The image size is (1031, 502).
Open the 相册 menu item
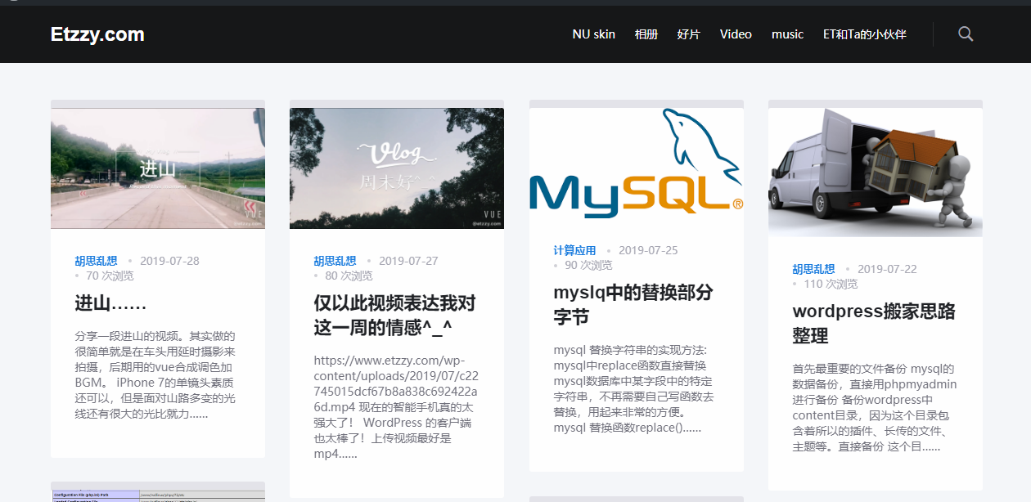click(646, 34)
